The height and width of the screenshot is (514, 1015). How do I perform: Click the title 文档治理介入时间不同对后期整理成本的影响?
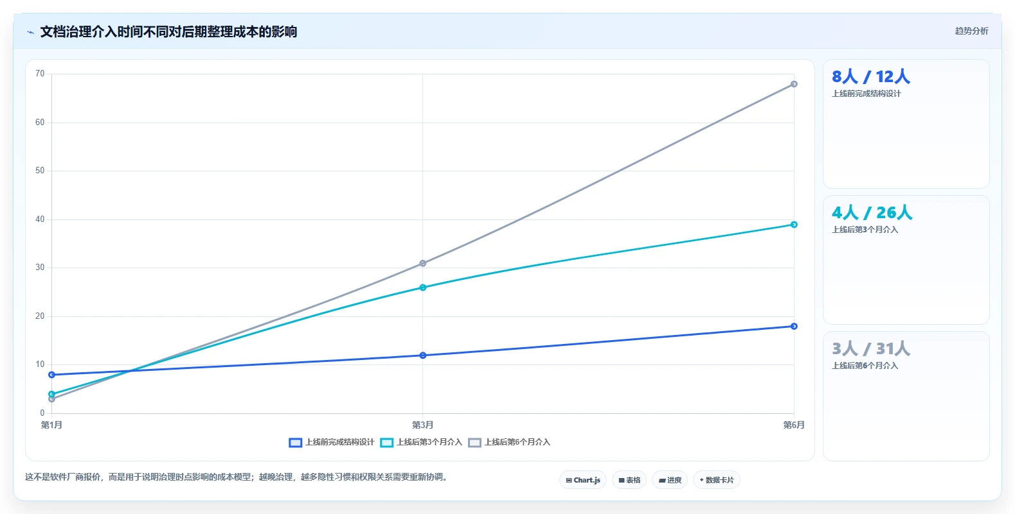click(168, 32)
